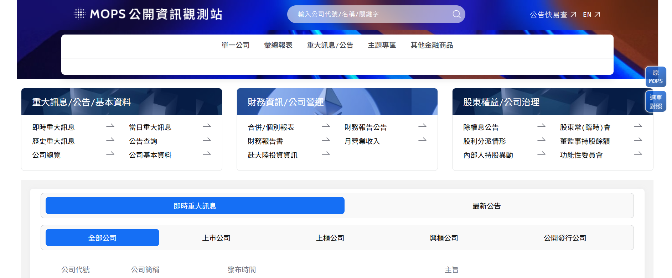
Task: Click the arrow next to 除權息公告
Action: [x=542, y=126]
